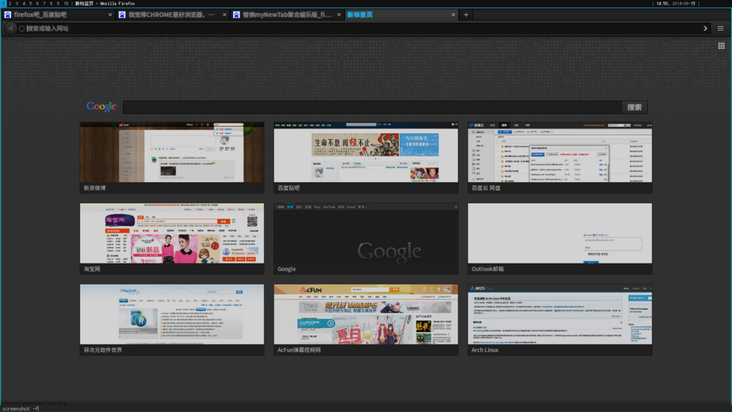
Task: Switch to workspace 1 in top bar
Action: (3, 3)
